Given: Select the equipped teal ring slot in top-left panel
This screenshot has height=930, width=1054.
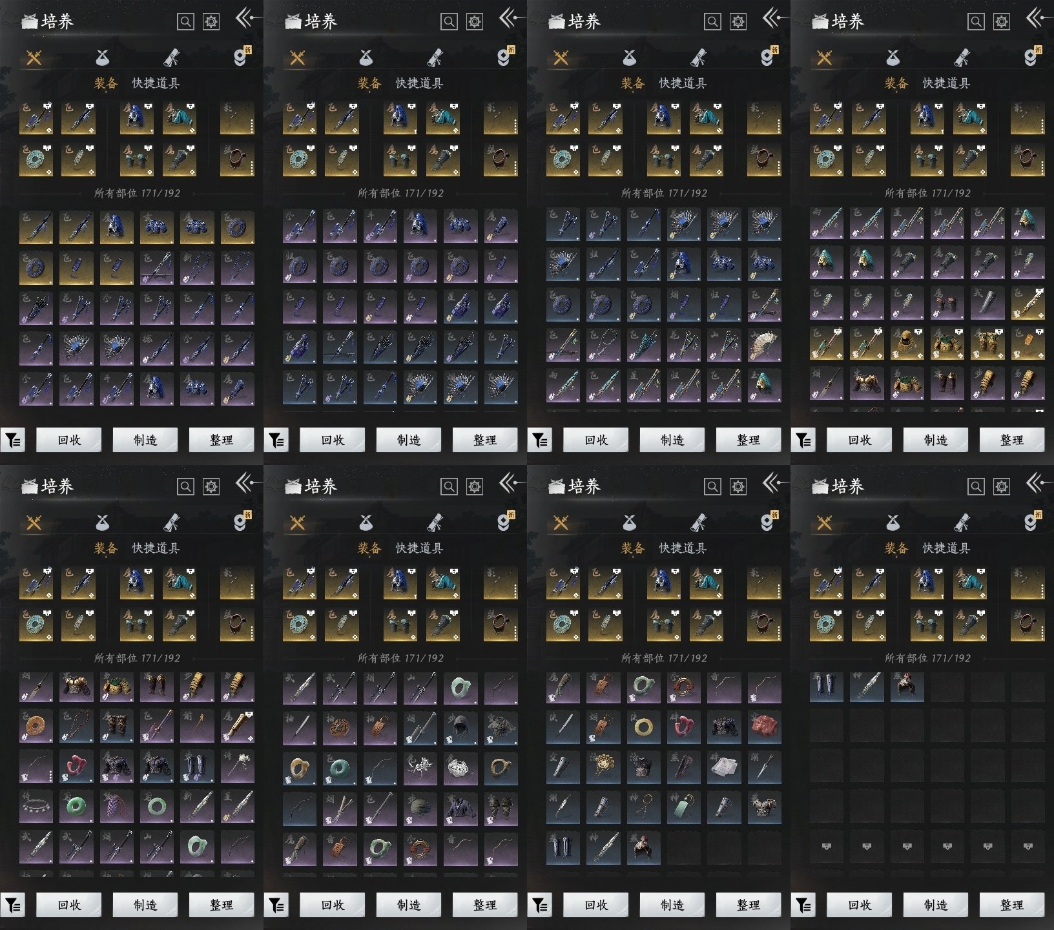Looking at the screenshot, I should 36,160.
